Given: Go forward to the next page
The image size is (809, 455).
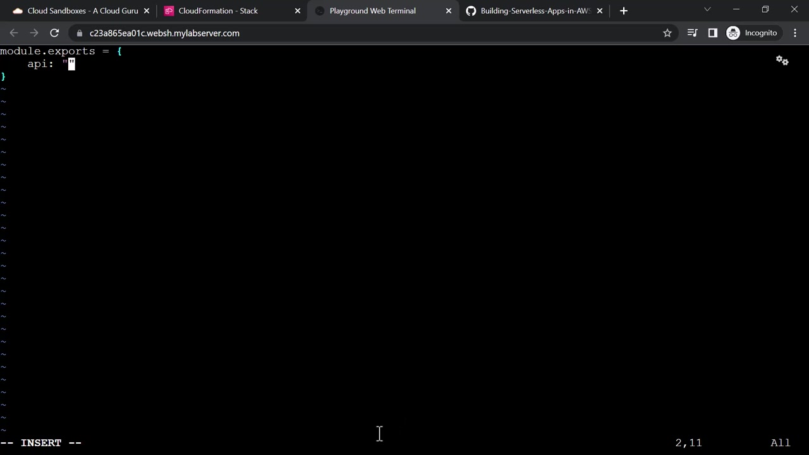Looking at the screenshot, I should [34, 33].
